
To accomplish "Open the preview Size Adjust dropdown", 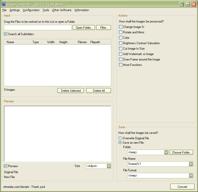I will (109, 166).
